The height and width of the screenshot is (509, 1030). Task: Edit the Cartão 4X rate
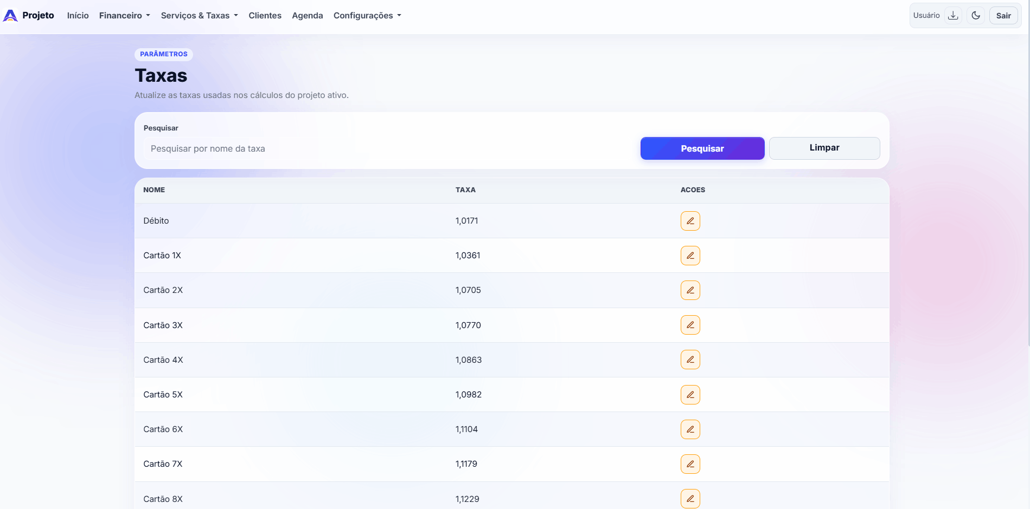tap(690, 360)
